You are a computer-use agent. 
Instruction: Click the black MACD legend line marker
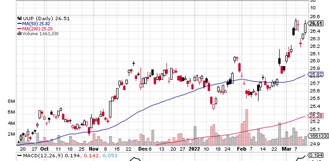coord(20,156)
